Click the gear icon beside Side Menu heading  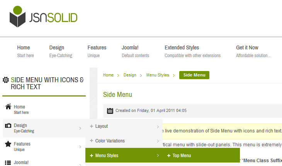(x=6, y=80)
